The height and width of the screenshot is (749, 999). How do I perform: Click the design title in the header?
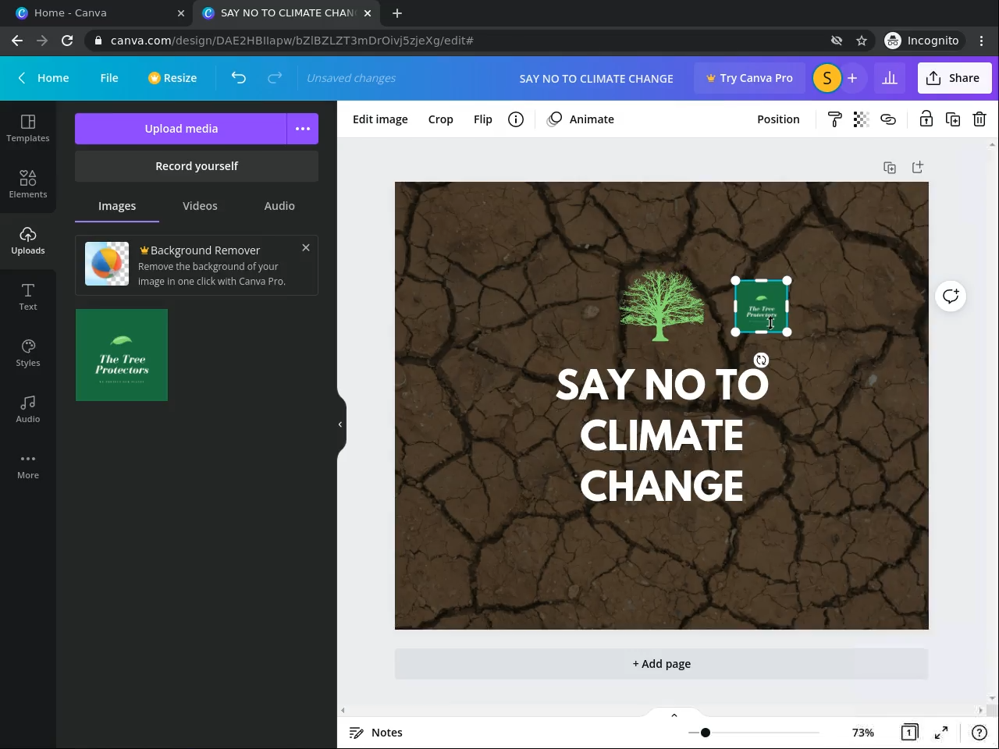click(596, 79)
